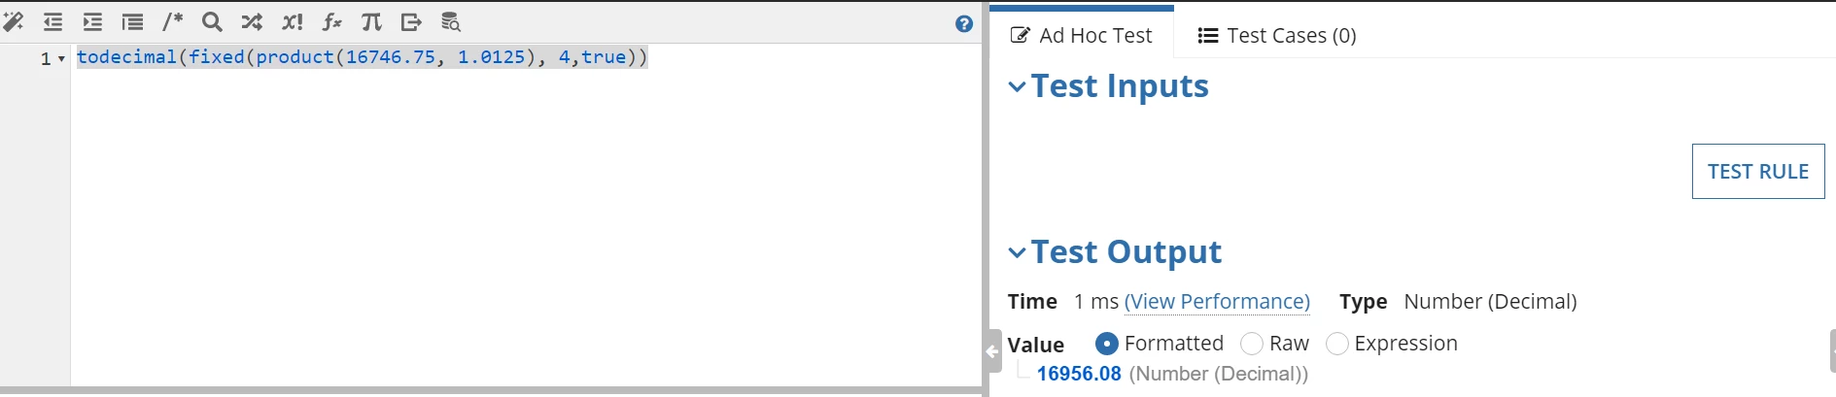The height and width of the screenshot is (397, 1836).
Task: Open search with the magnifier icon
Action: 212,21
